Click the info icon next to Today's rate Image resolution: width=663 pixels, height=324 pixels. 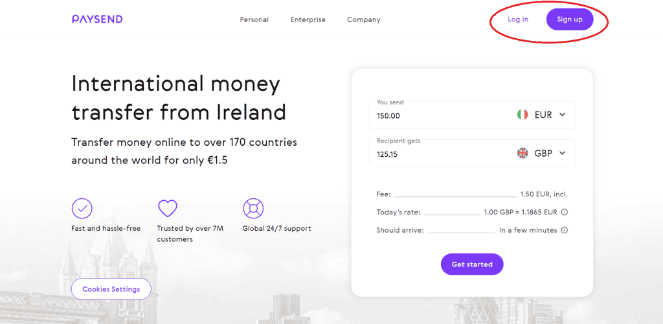(564, 212)
